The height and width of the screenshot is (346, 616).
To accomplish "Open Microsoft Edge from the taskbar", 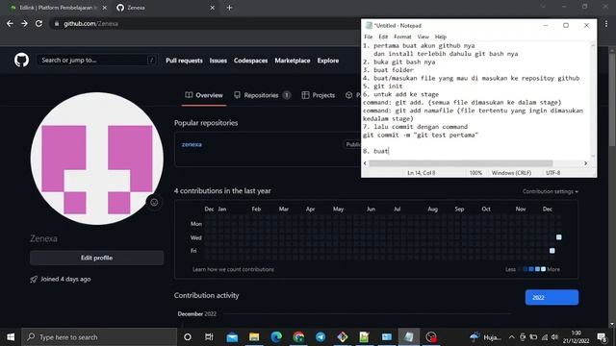I will click(276, 337).
